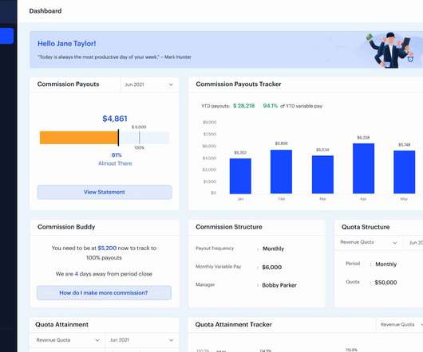Click the businessman illustration in banner
This screenshot has width=423, height=352.
click(389, 50)
